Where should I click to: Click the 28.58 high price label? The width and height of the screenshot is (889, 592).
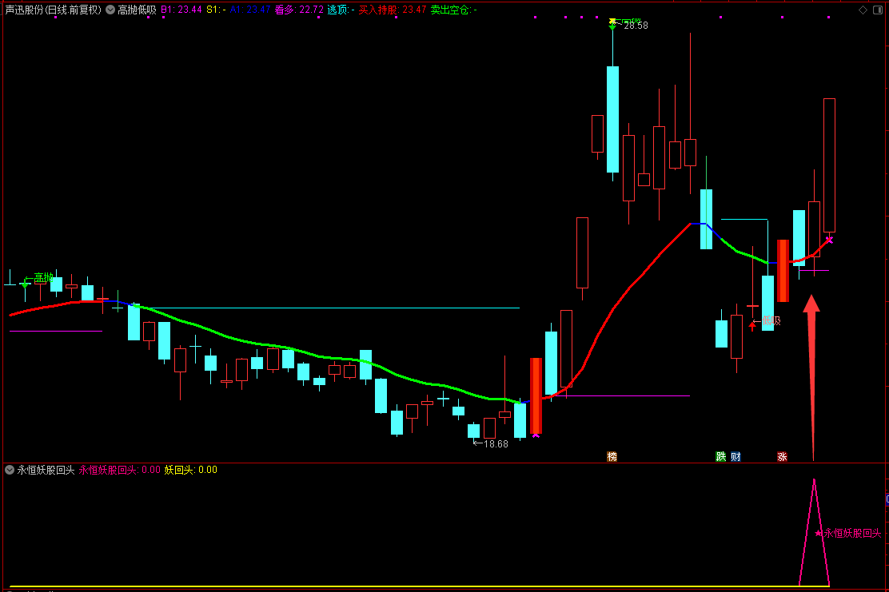point(636,26)
